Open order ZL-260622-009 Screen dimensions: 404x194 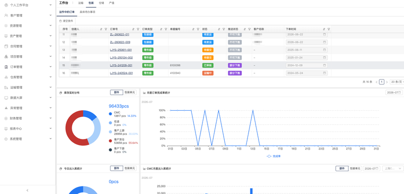point(120,42)
